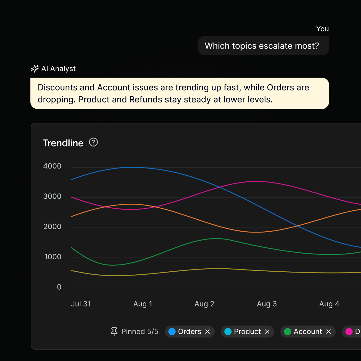361x361 pixels.
Task: Select the Orders chip label
Action: tap(190, 332)
